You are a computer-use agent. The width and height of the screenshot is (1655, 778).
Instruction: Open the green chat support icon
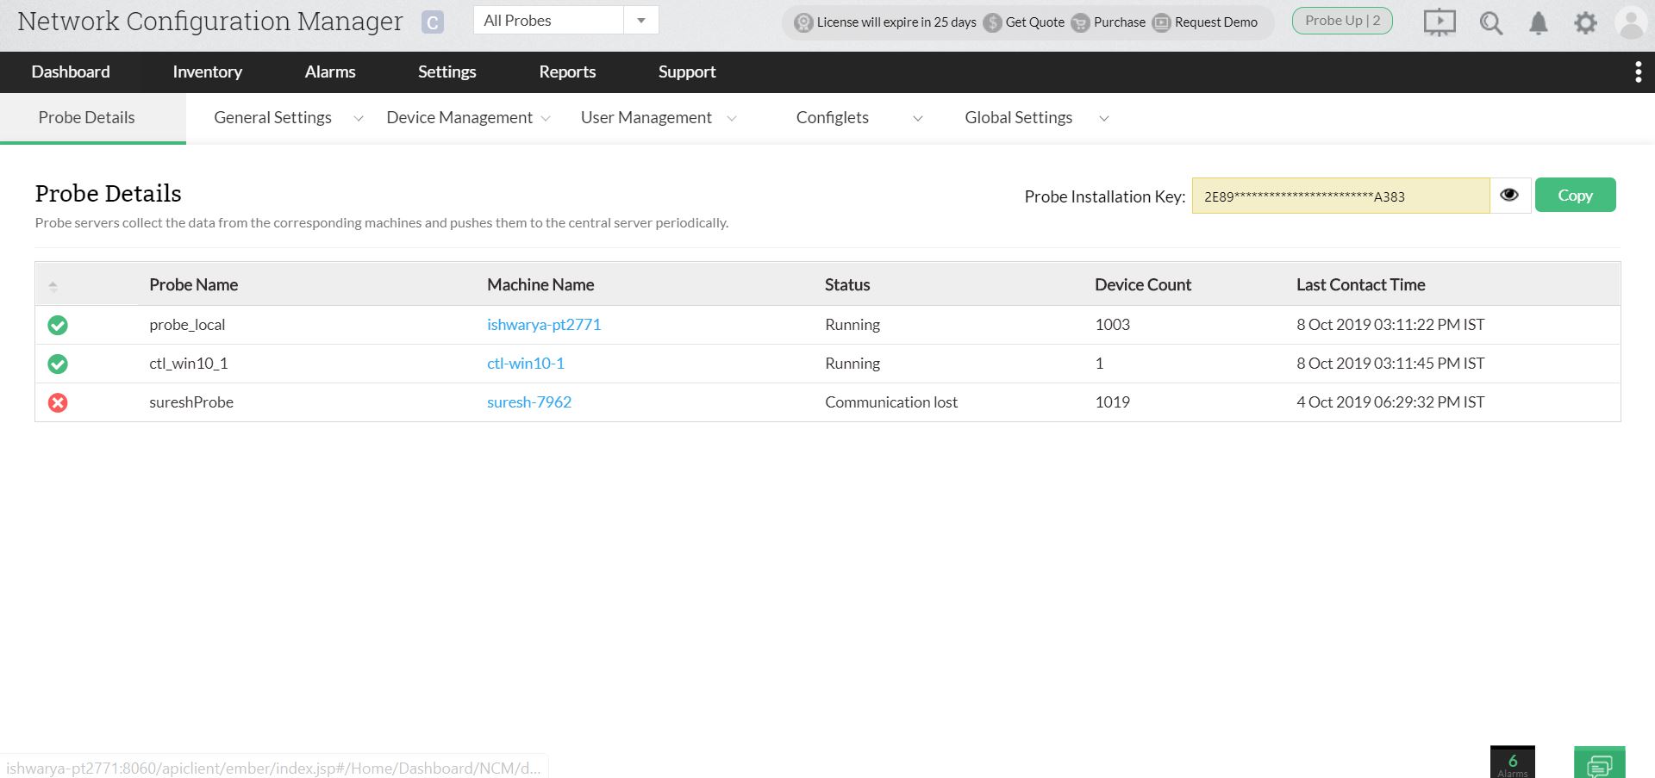pos(1599,764)
